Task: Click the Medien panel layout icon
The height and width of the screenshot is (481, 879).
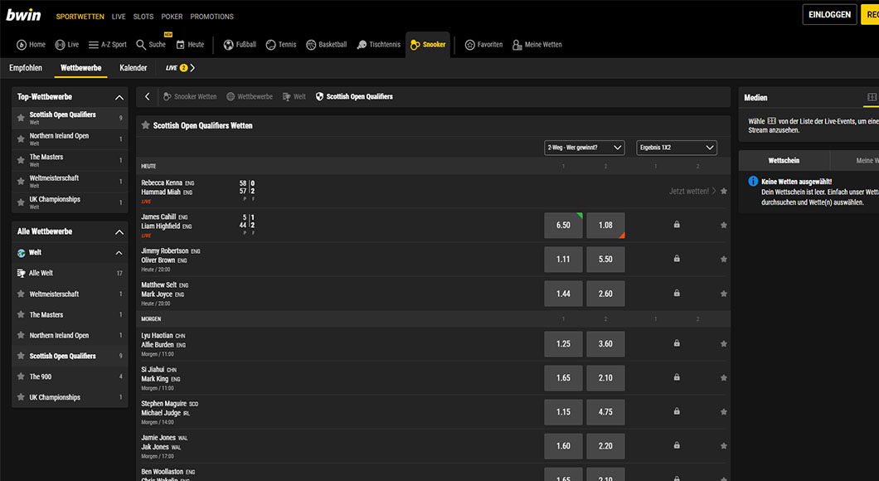Action: pos(872,98)
